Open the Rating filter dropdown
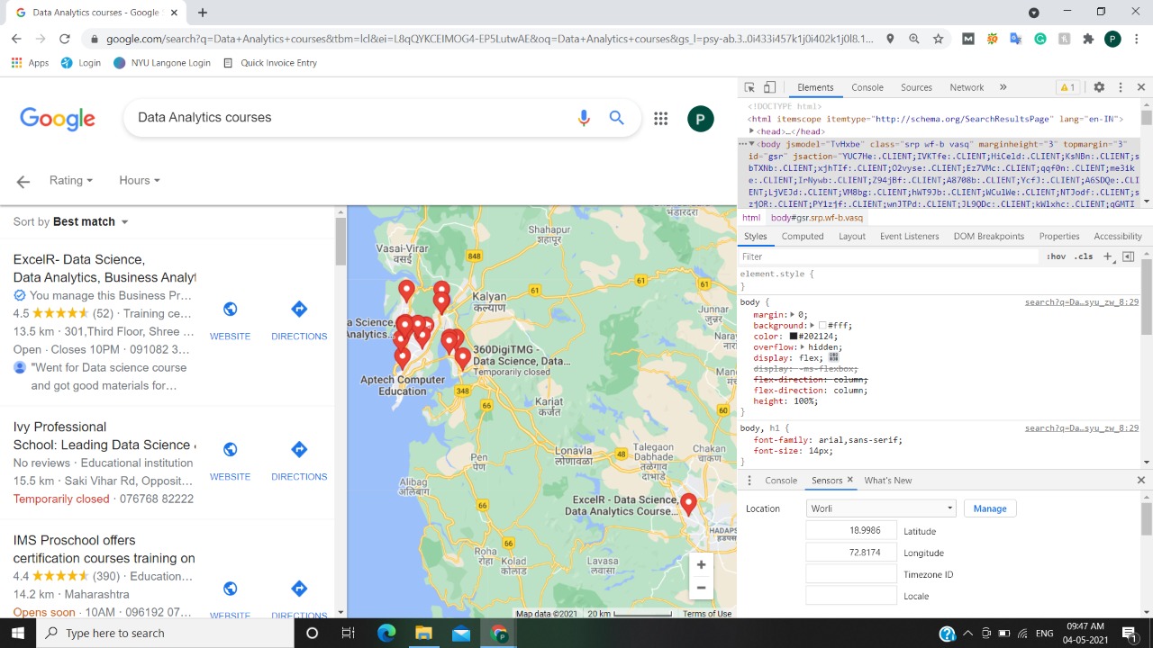 click(71, 180)
